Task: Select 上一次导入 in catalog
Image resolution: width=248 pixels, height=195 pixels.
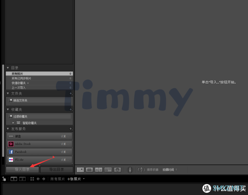Action: (39, 87)
